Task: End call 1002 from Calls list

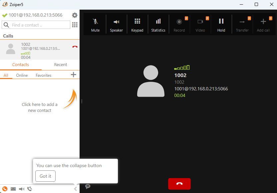Action: click(75, 47)
